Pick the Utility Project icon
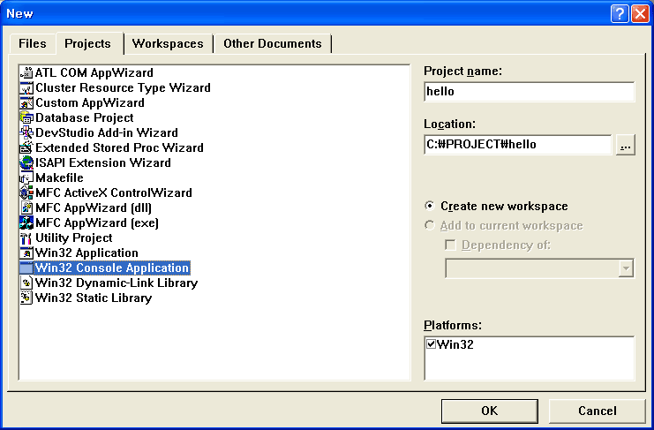The width and height of the screenshot is (654, 430). click(26, 238)
